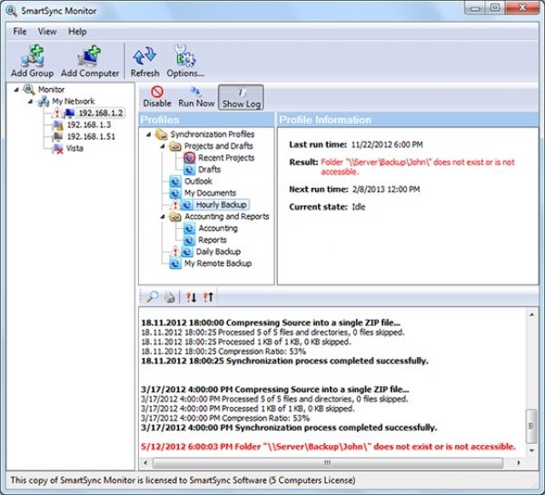
Task: Click the computer icon for 192.168.1.51
Action: [57, 136]
